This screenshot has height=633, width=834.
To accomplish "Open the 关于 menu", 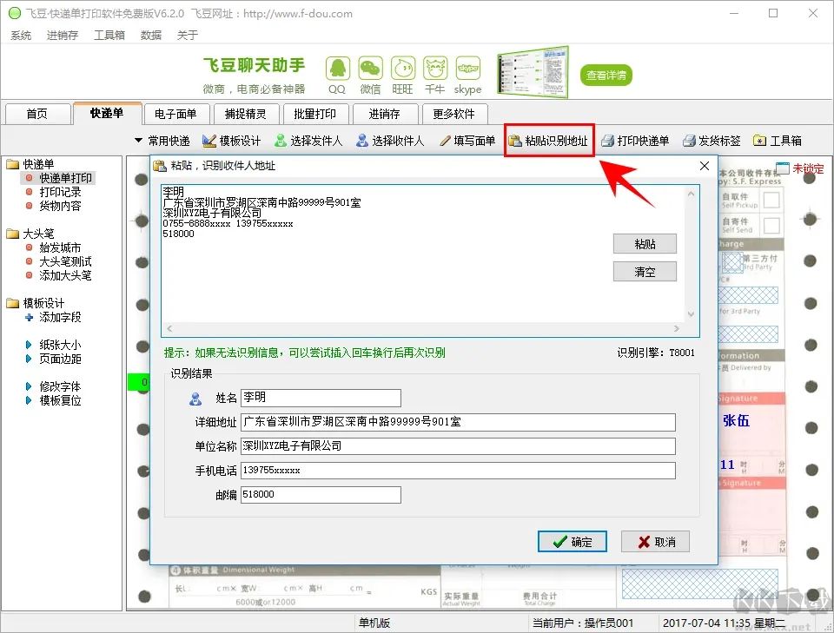I will coord(188,35).
